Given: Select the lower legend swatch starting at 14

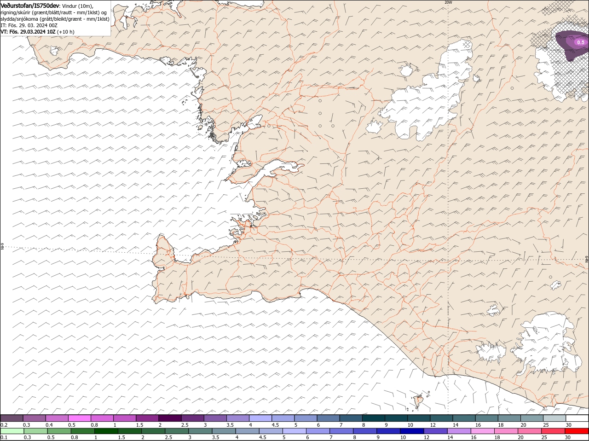Looking at the screenshot, I should click(460, 431).
